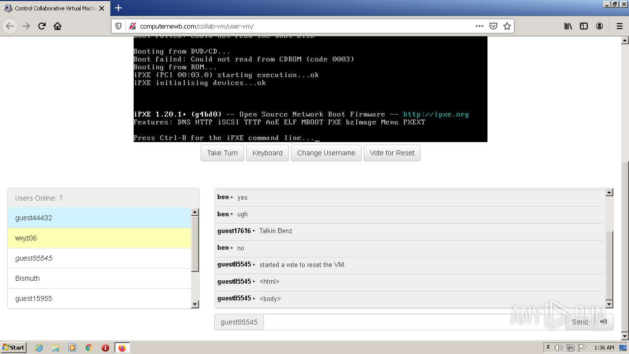Screen dimensions: 629x354
Task: Click Vote for Reset button
Action: coord(392,153)
